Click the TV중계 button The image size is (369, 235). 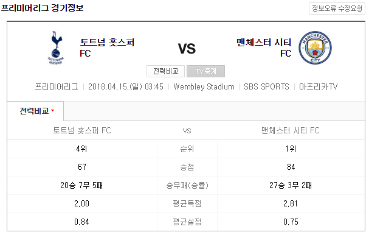point(205,71)
